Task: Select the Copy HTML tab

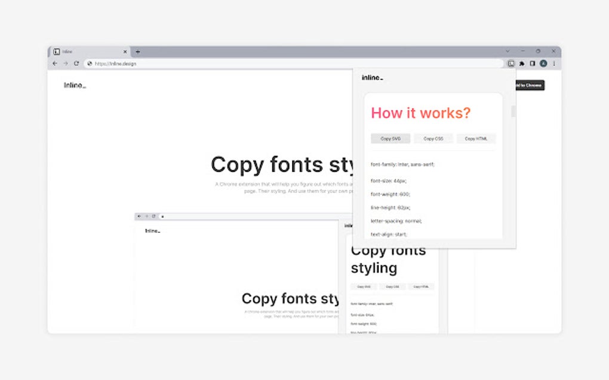Action: [476, 139]
